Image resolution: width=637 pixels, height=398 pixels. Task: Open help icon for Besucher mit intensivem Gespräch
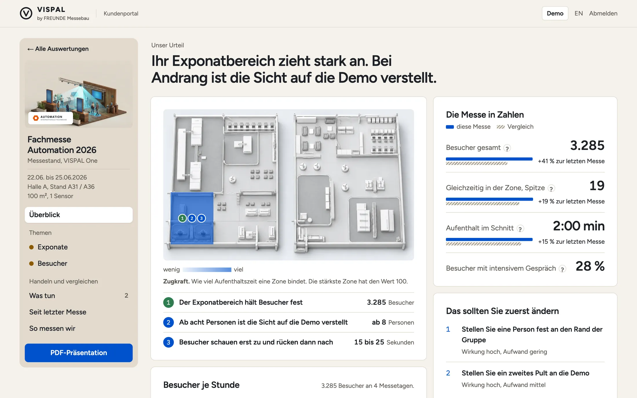pyautogui.click(x=562, y=269)
